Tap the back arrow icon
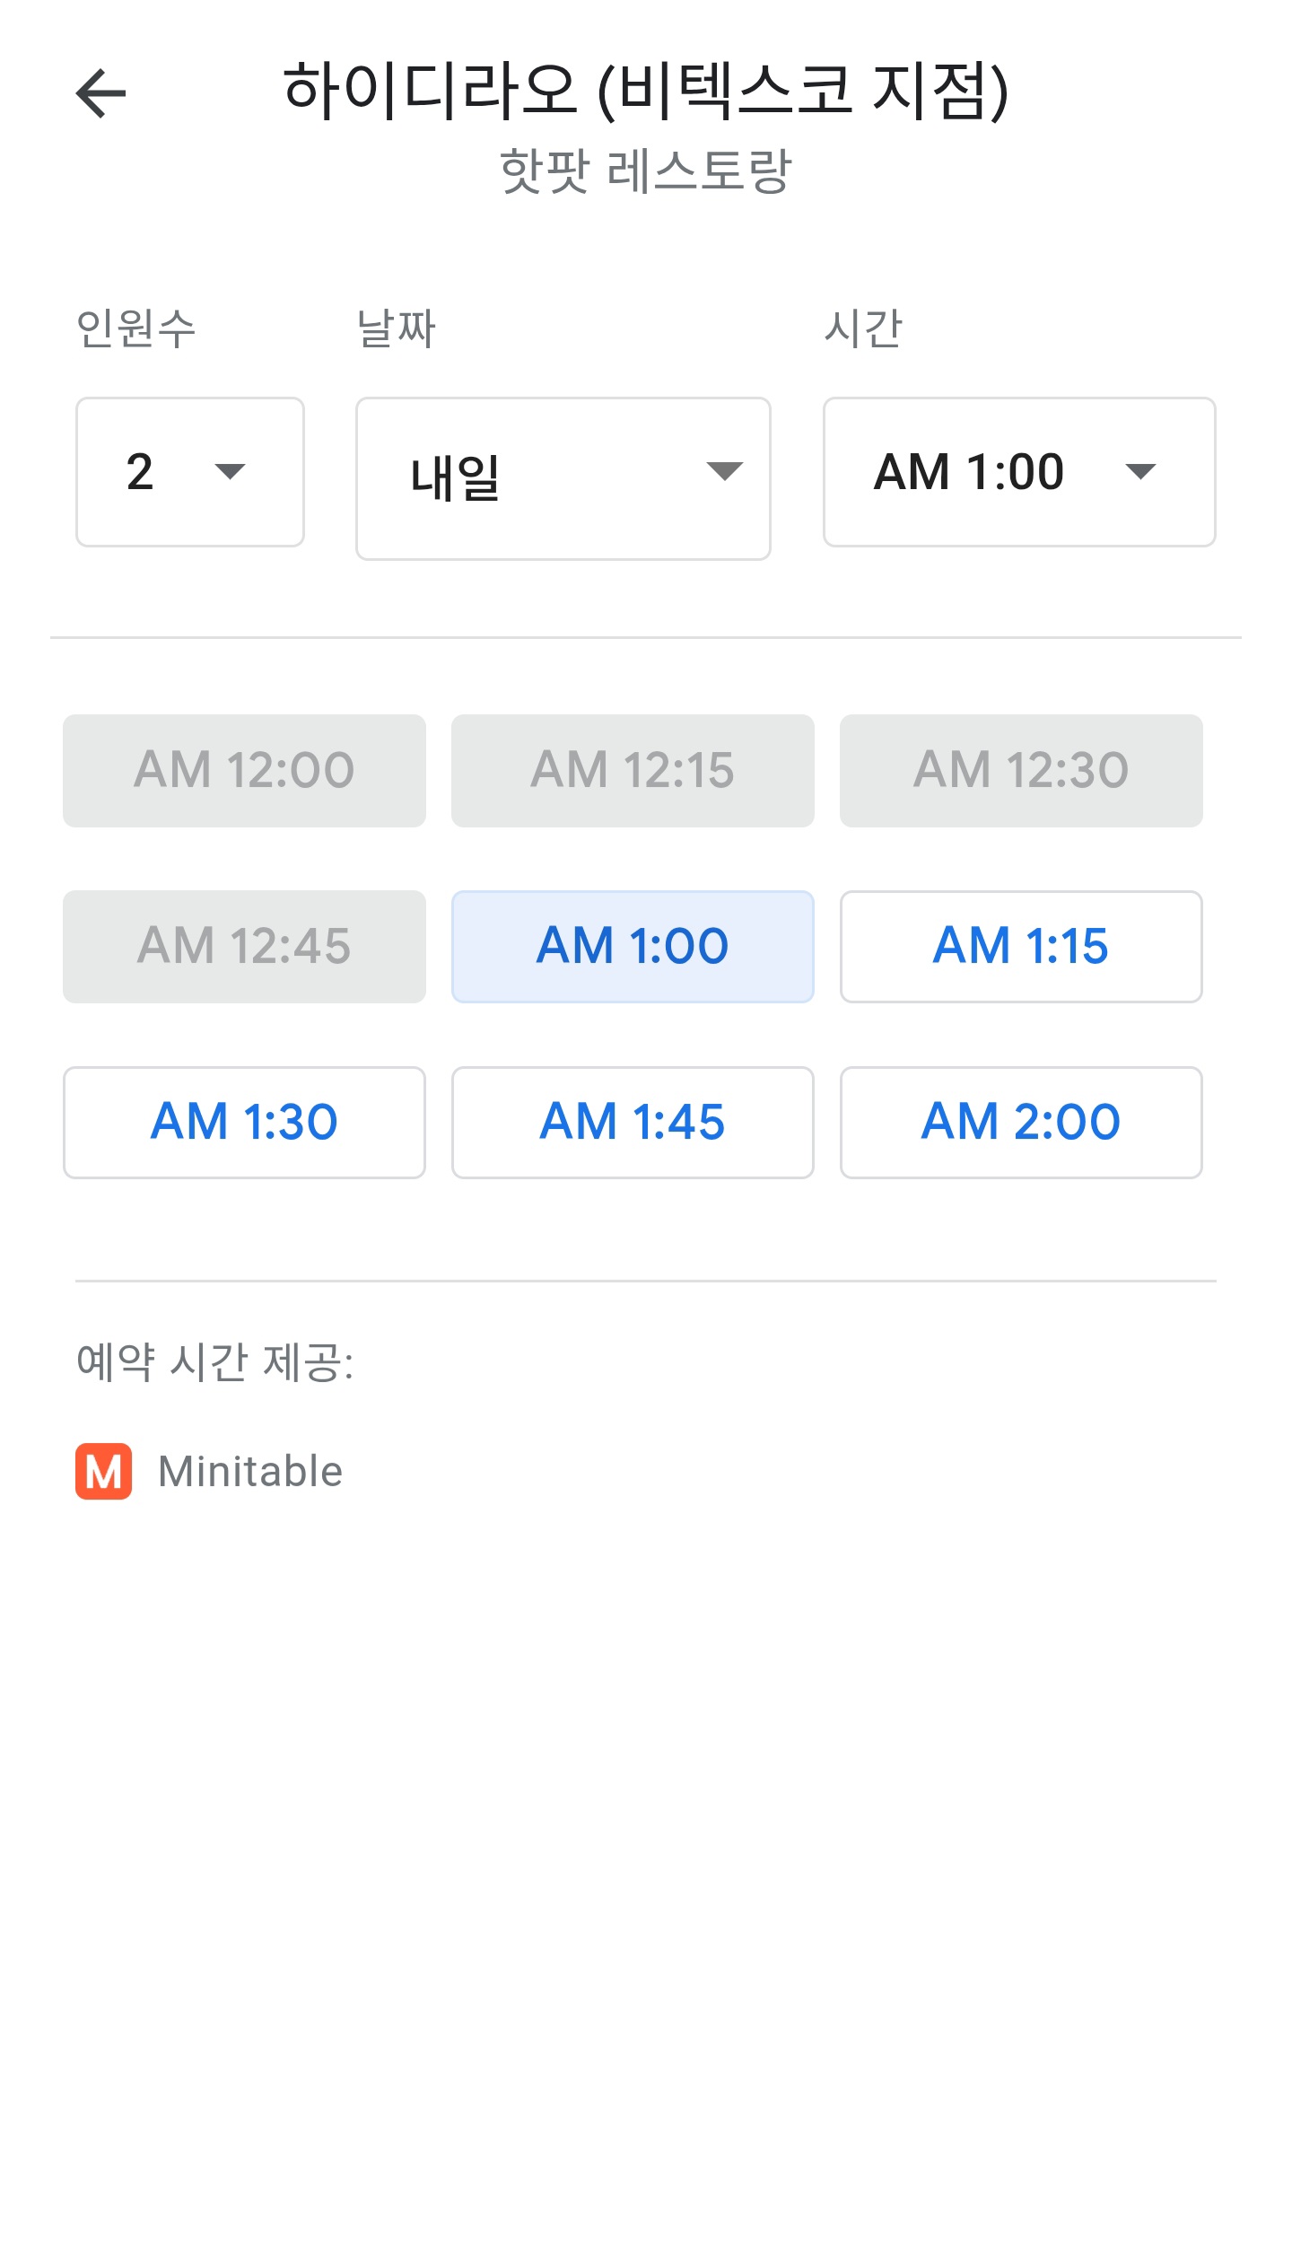The height and width of the screenshot is (2257, 1292). [x=100, y=93]
